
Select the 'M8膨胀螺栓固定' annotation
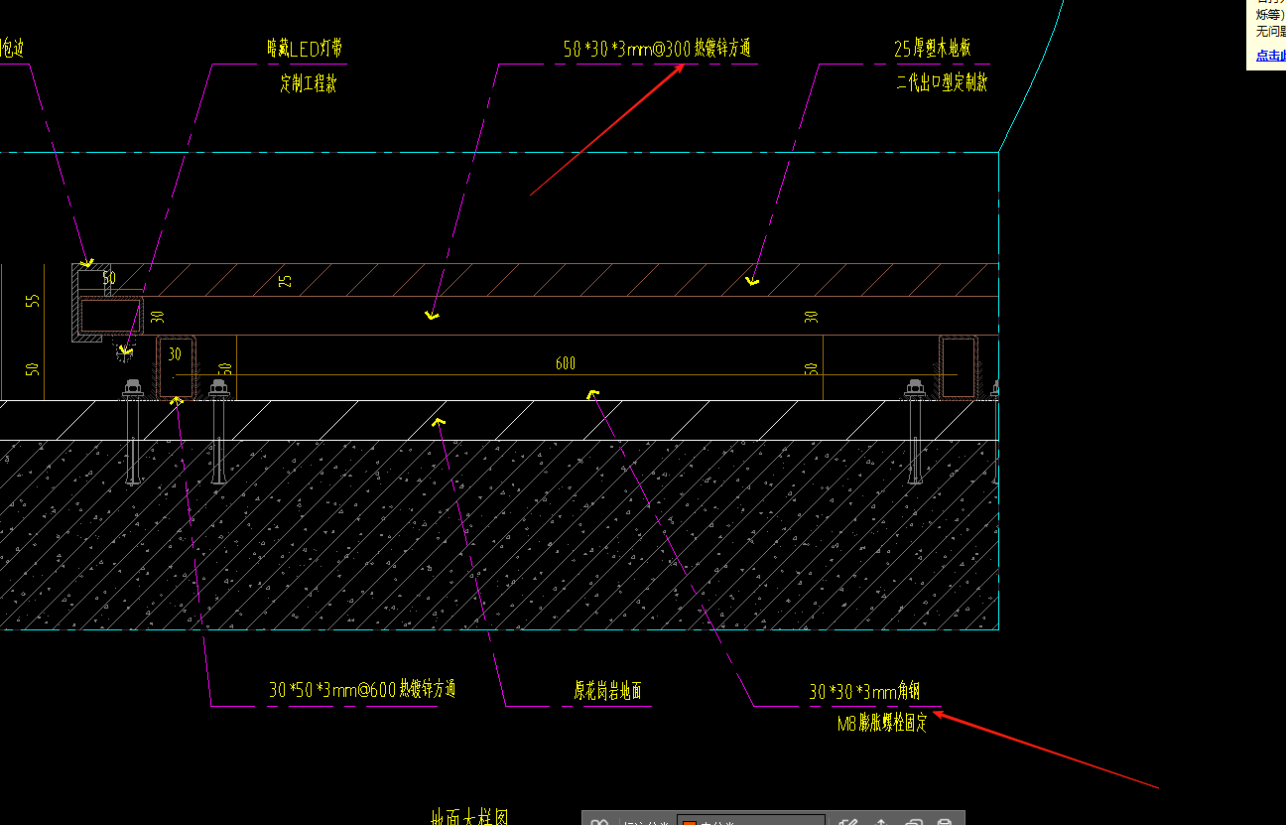[882, 725]
